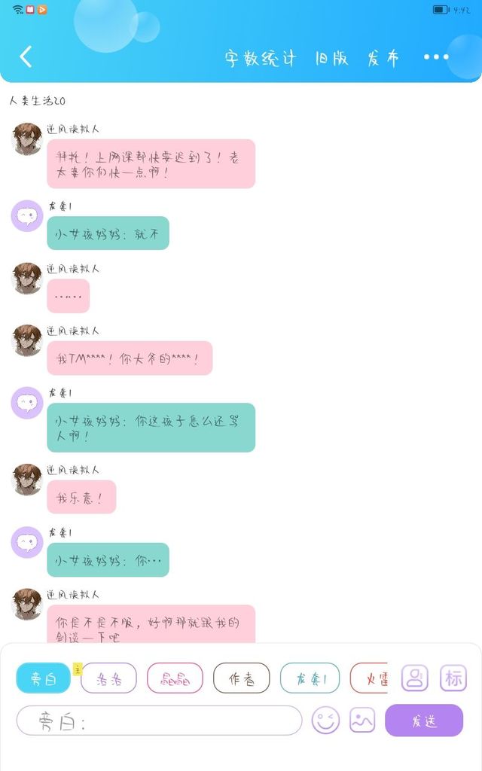Tap the pink bubble reading 我乐意!

[x=81, y=497]
